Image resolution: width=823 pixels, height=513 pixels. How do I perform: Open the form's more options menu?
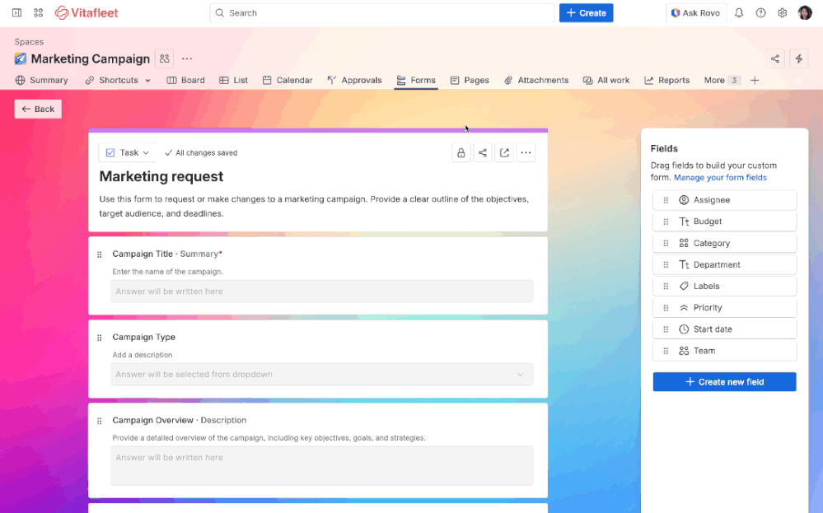(x=526, y=152)
